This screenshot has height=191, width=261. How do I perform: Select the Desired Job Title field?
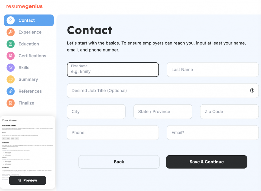tap(158, 91)
